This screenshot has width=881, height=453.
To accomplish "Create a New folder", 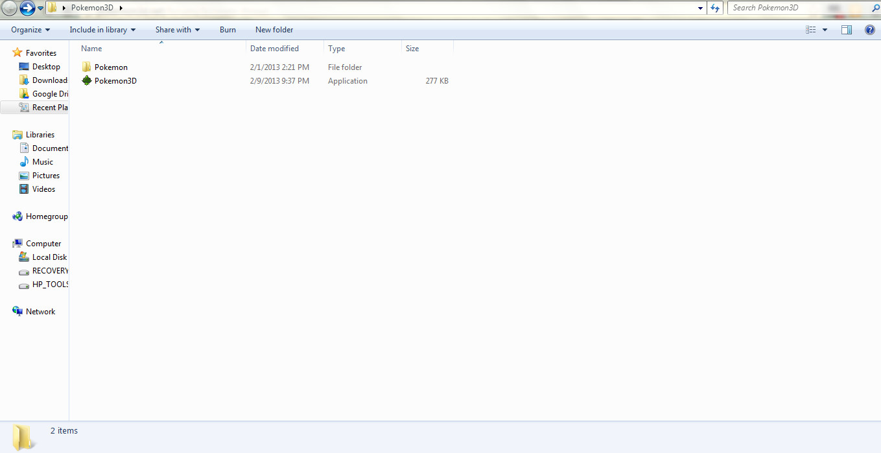I will click(274, 30).
